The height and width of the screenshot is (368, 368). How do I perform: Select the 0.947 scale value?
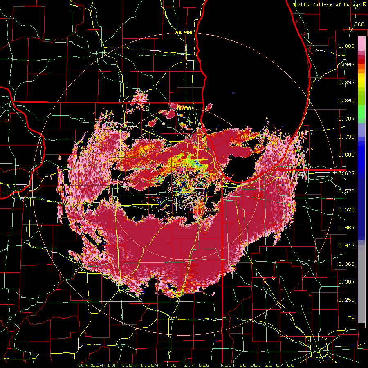pos(346,64)
